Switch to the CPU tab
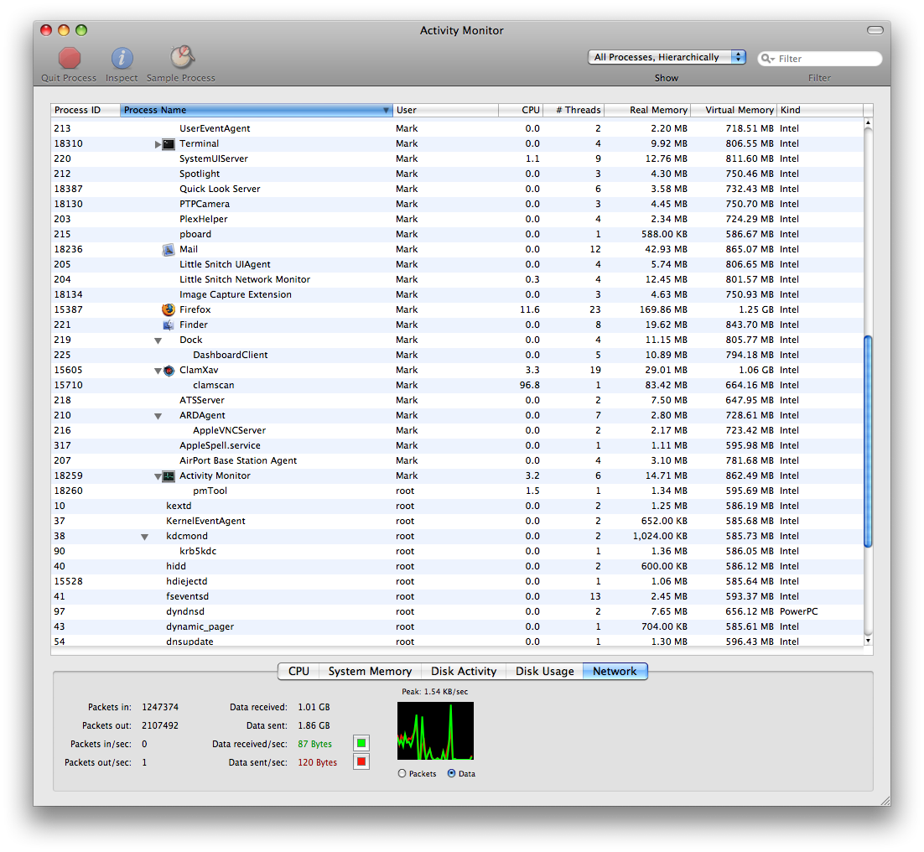Image resolution: width=924 pixels, height=852 pixels. (298, 671)
